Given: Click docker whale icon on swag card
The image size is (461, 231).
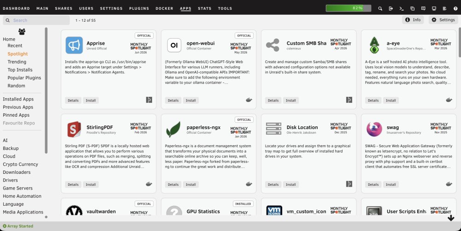Looking at the screenshot, I should (x=449, y=184).
